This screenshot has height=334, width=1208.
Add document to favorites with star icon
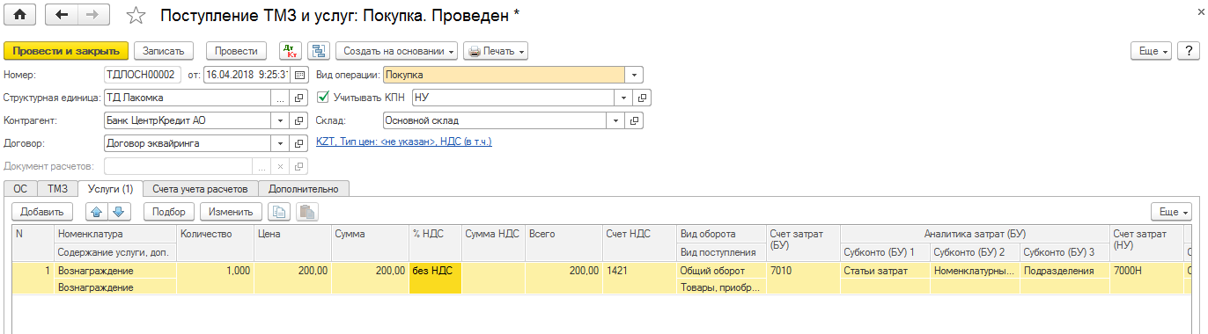136,16
